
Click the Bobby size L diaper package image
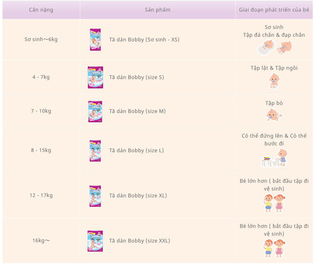click(95, 150)
